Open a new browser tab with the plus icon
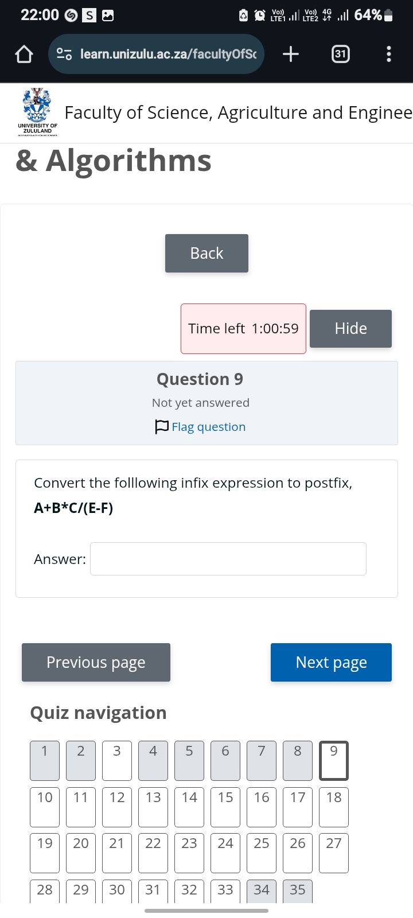This screenshot has width=413, height=918. [x=290, y=54]
